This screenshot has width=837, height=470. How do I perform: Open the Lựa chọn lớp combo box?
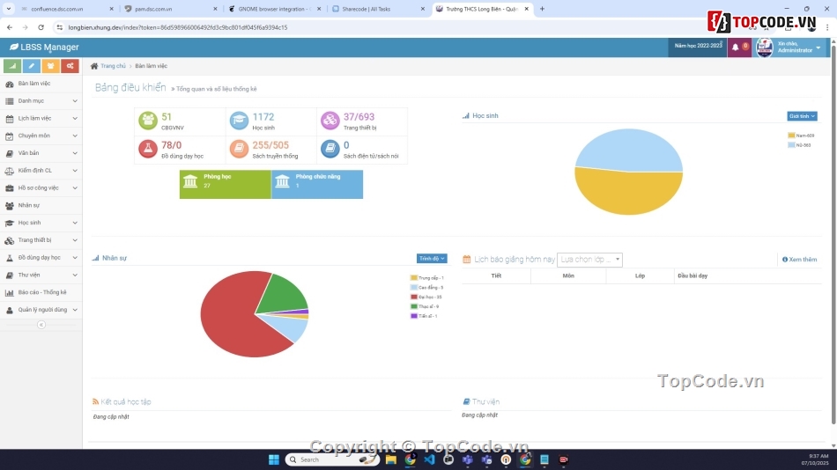(589, 260)
